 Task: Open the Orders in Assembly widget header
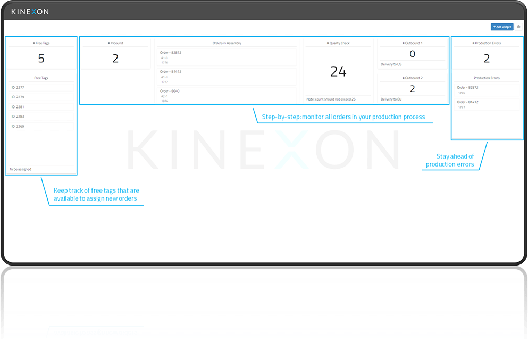pyautogui.click(x=226, y=43)
